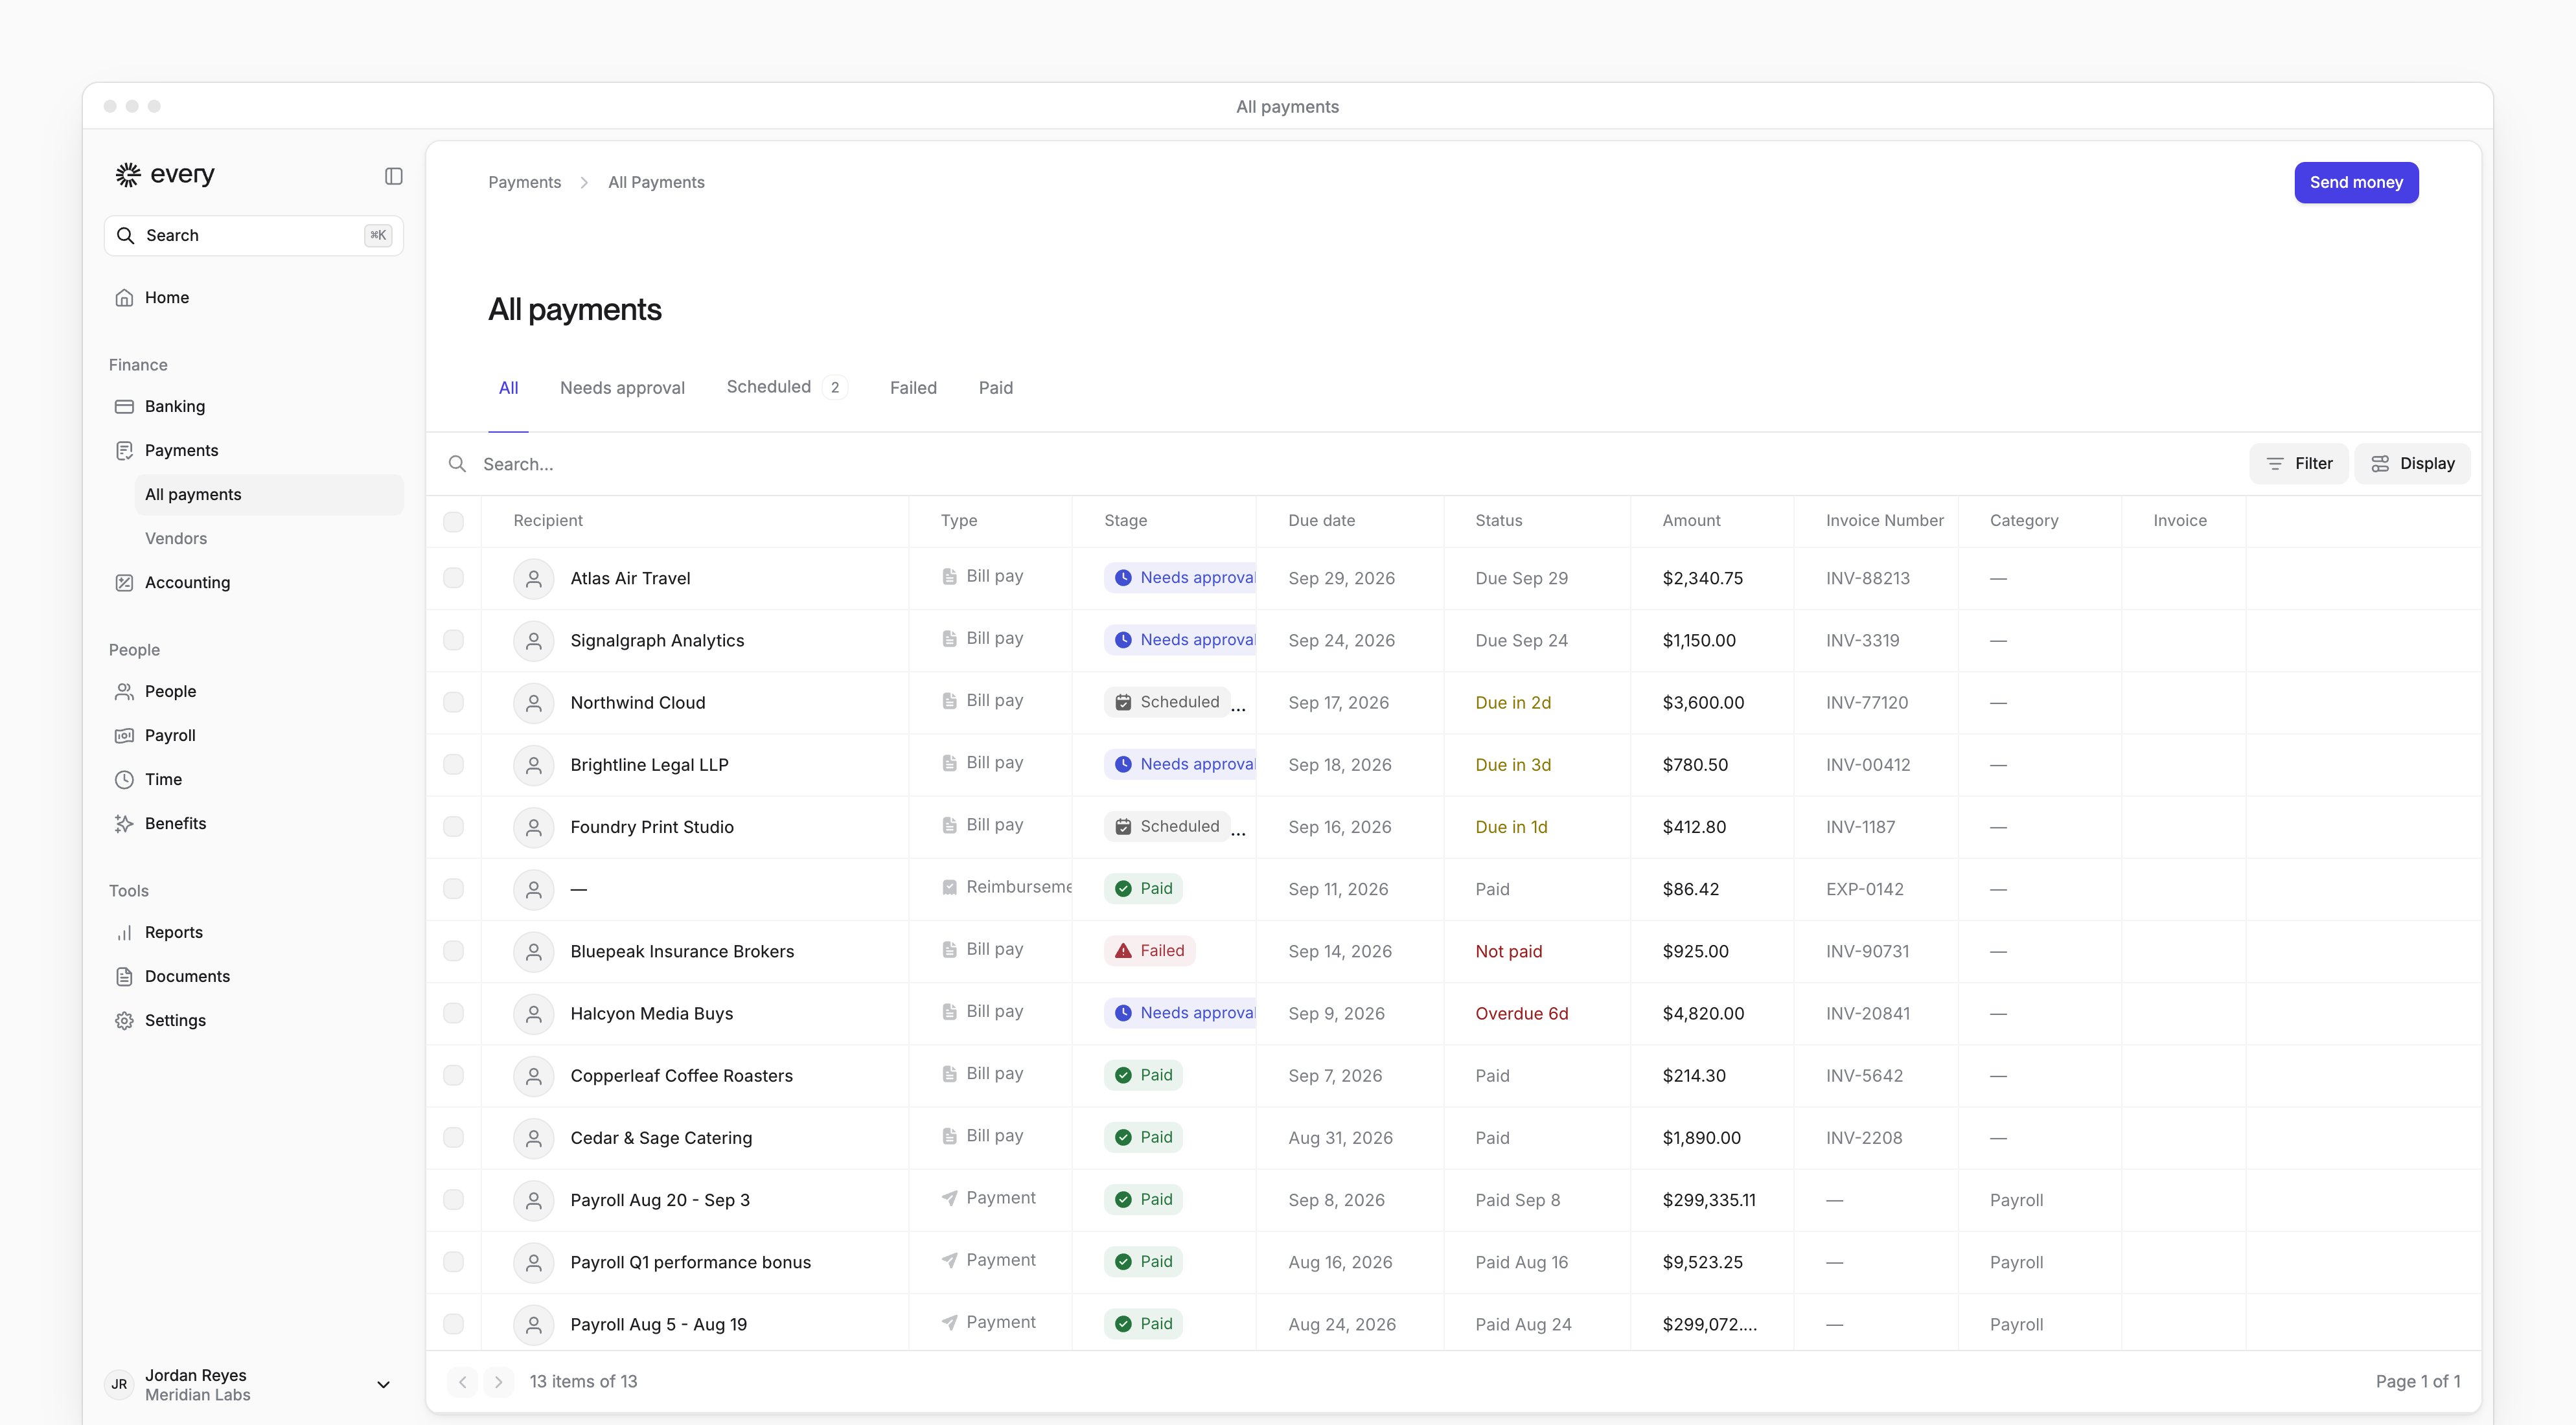Click the Documents file icon
The width and height of the screenshot is (2576, 1425).
124,977
